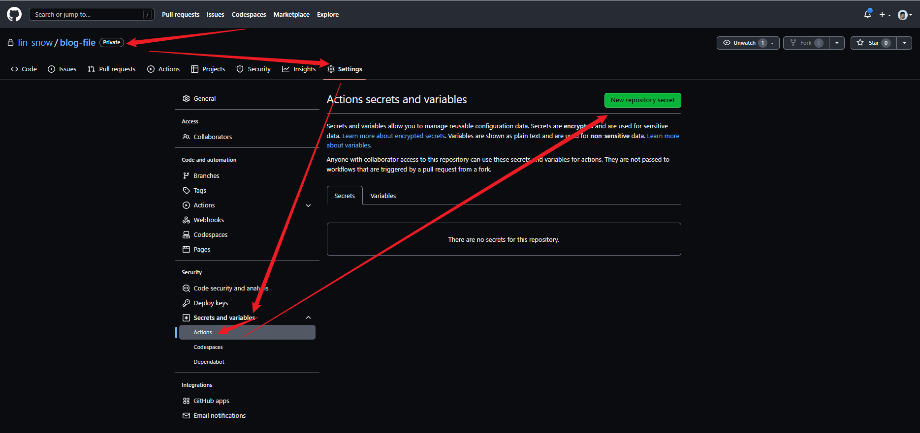The image size is (920, 433).
Task: Open Explore in top navigation
Action: point(328,14)
